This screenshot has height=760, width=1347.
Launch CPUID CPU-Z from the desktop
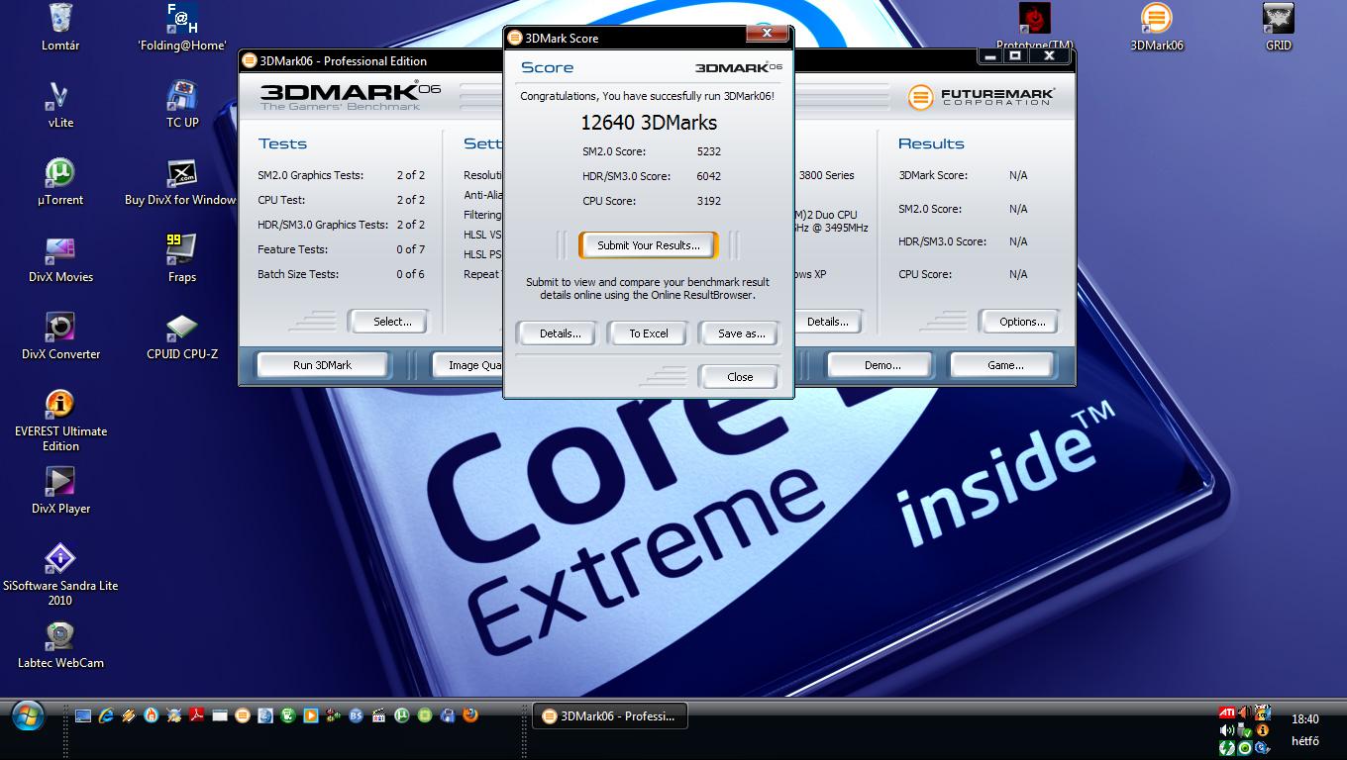(182, 336)
